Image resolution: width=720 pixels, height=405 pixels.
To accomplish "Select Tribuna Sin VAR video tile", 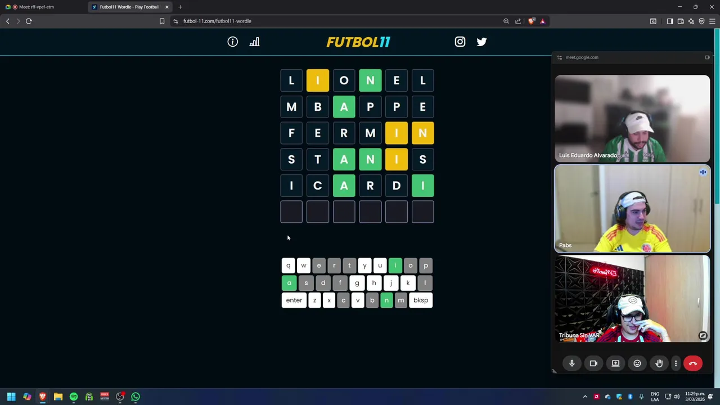I will click(632, 298).
